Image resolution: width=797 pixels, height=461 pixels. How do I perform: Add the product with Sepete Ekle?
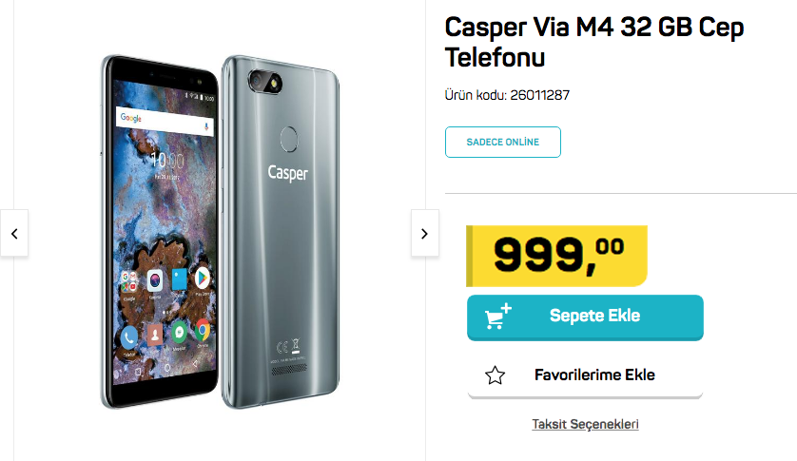click(x=585, y=317)
